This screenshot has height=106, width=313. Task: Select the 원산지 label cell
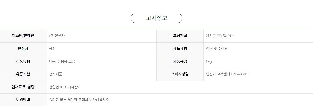coord(23,49)
